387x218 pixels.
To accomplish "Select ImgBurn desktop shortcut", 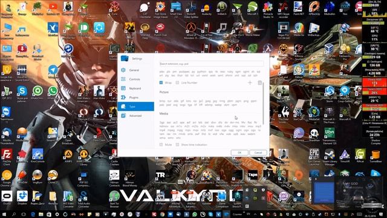I will [37, 177].
